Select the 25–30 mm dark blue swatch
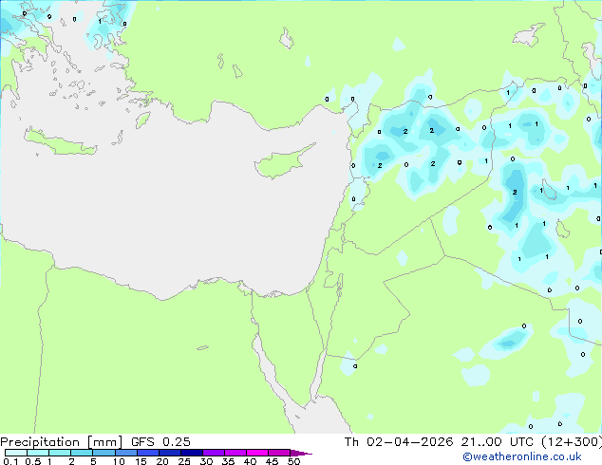Image resolution: width=602 pixels, height=465 pixels. click(x=191, y=453)
